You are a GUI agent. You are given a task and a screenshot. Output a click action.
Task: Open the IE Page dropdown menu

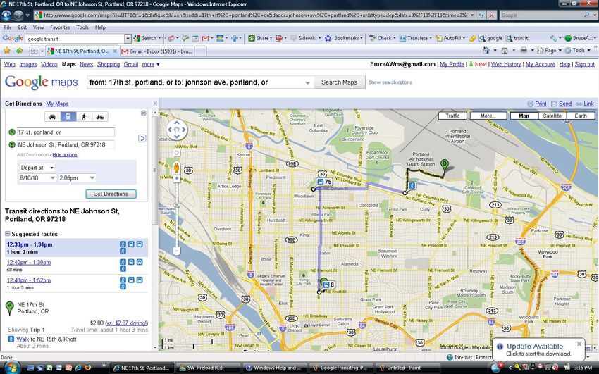[550, 51]
